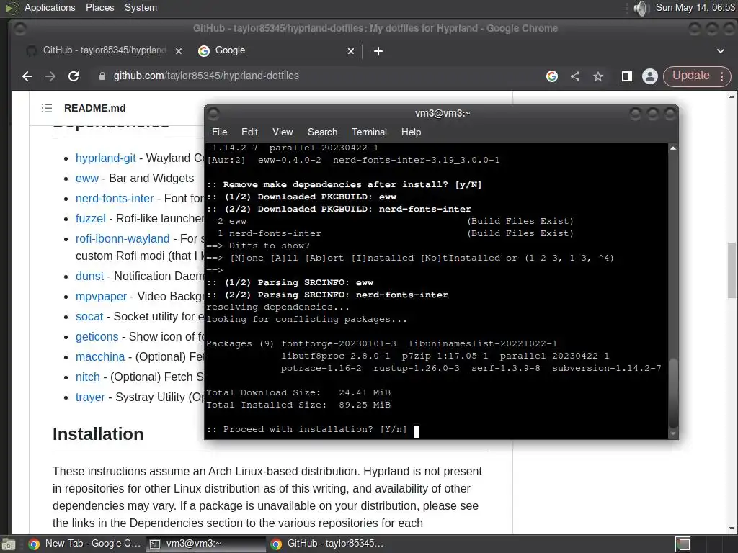Bookmark this page with star icon
This screenshot has height=553, width=738.
(x=598, y=76)
